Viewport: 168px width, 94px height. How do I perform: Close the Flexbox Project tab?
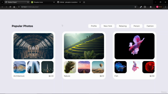point(28,2)
